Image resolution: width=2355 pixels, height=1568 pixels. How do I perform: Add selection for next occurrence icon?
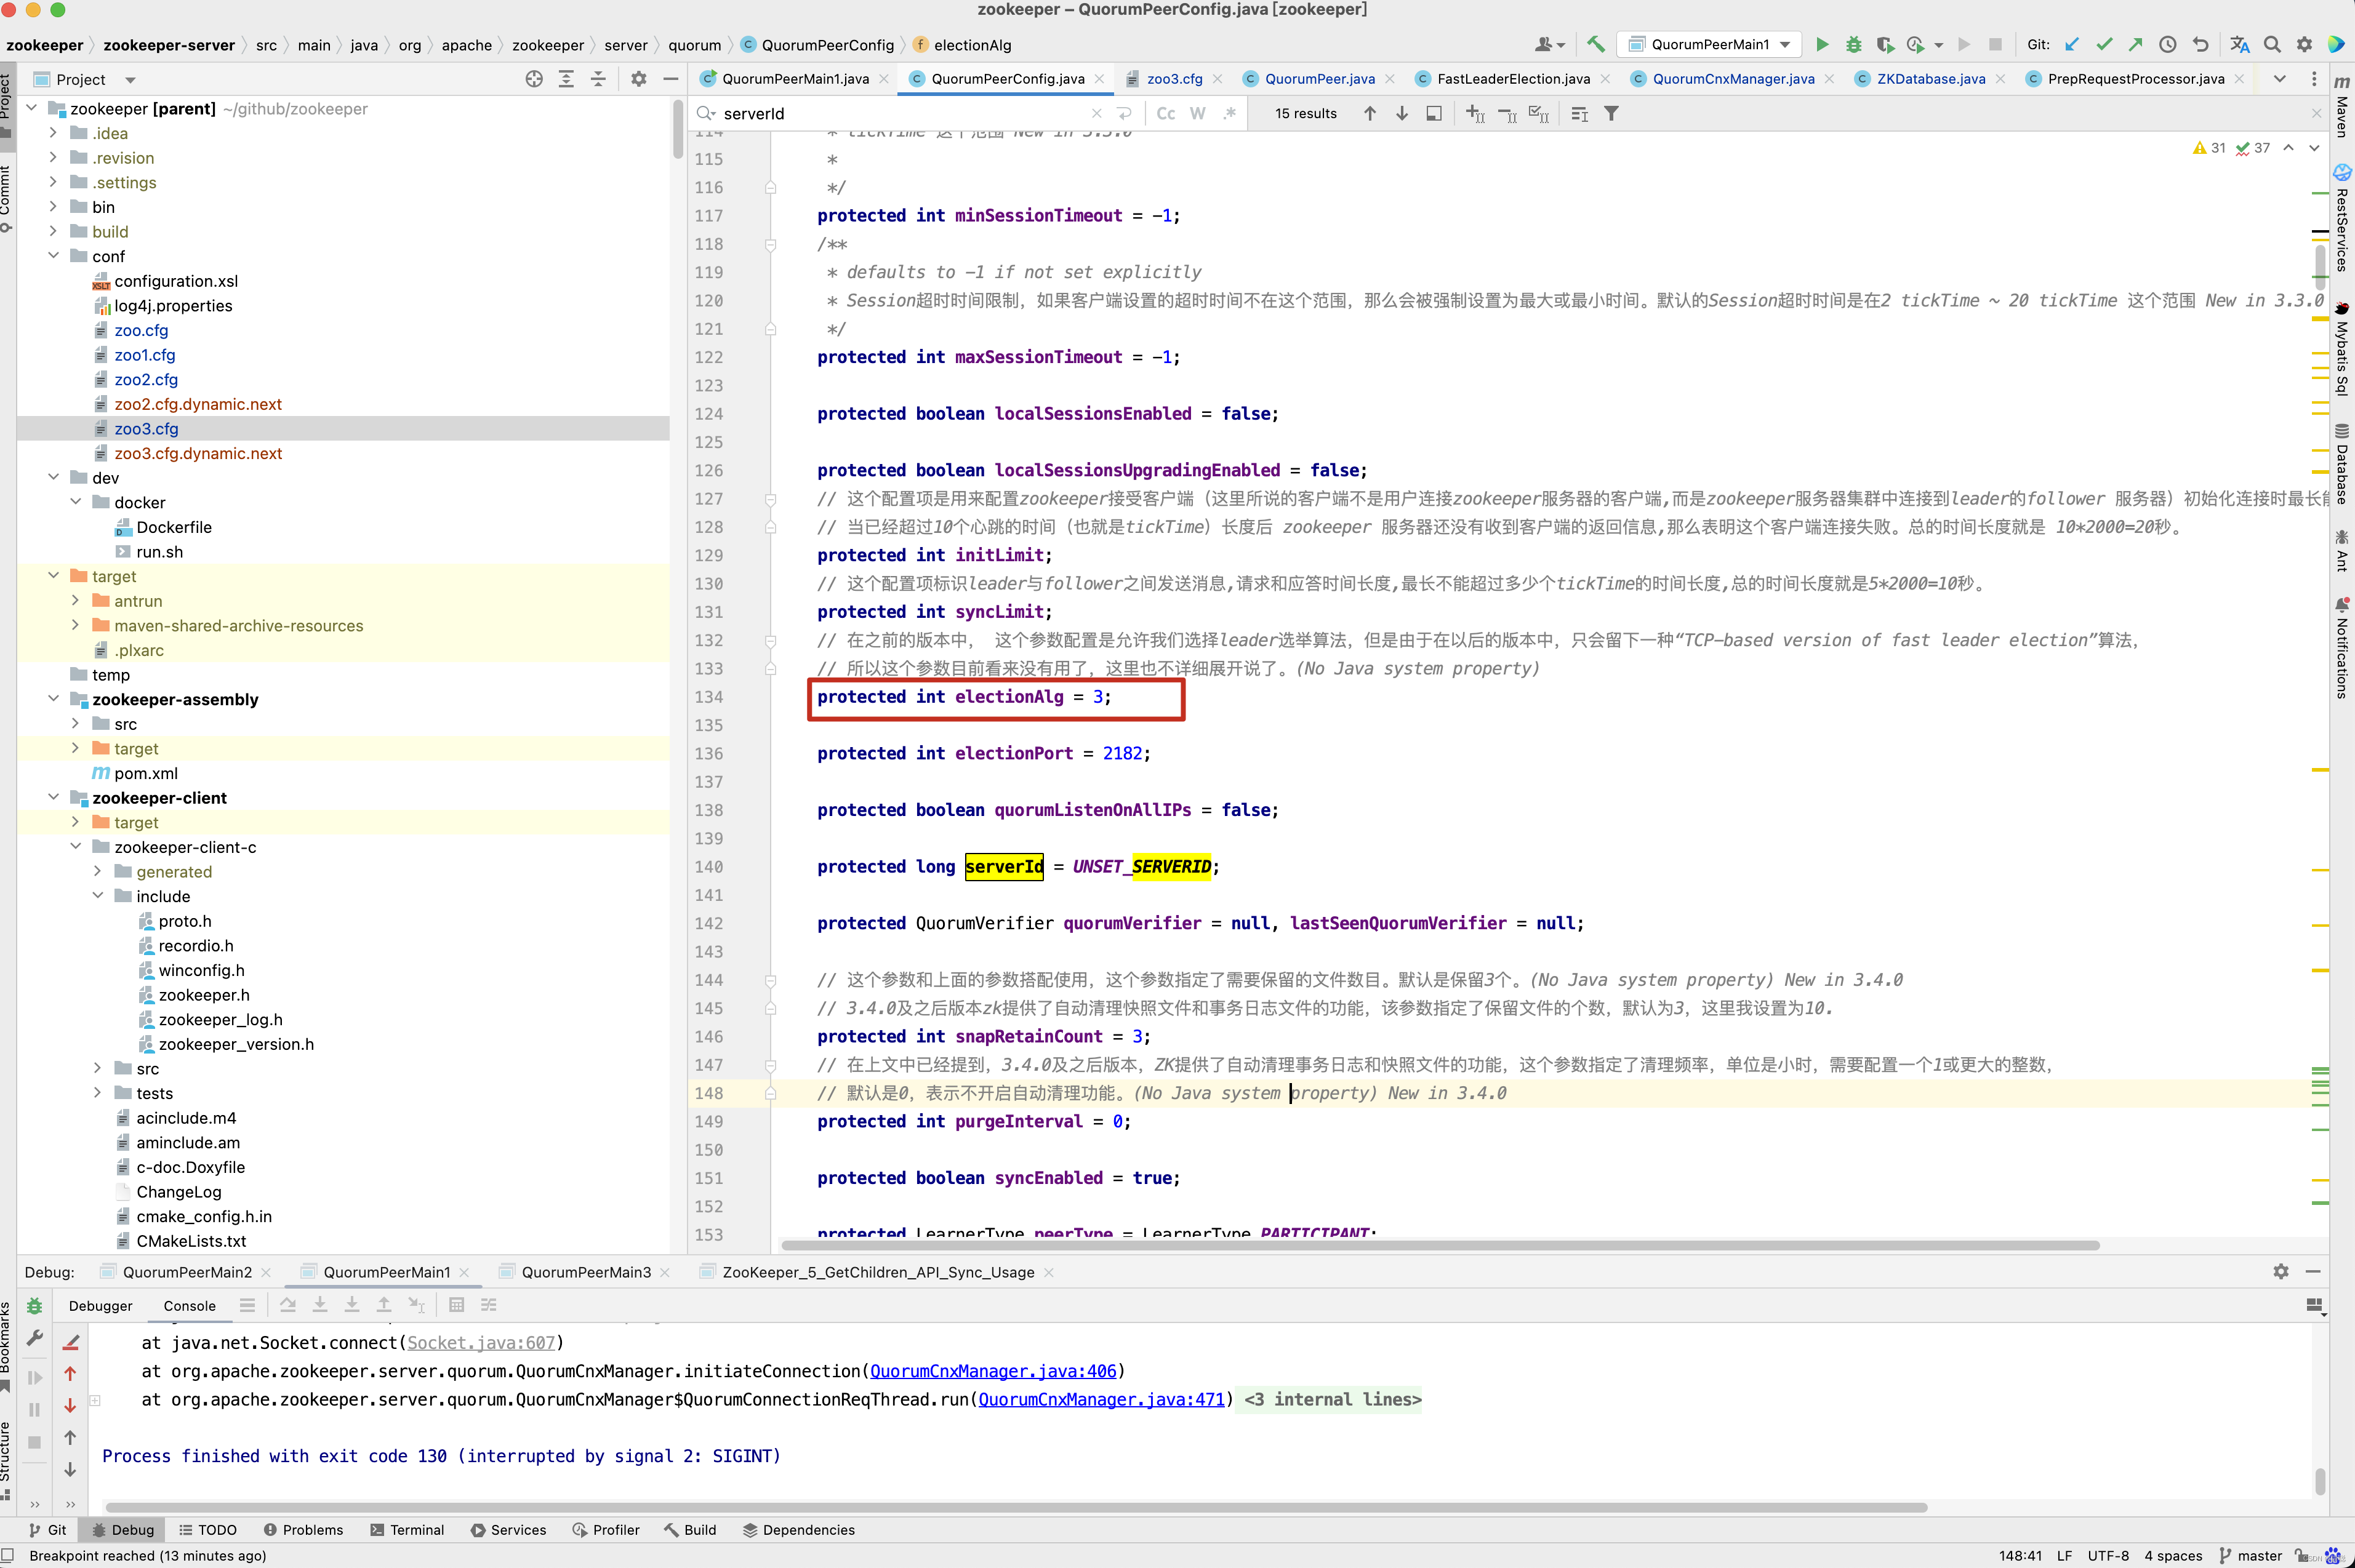coord(1475,113)
